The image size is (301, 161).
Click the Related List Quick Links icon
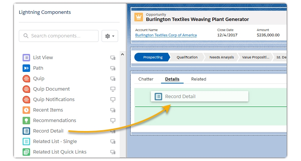[x=26, y=152]
